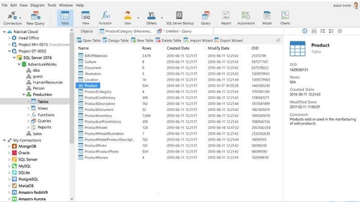Sort by the Modify Date column header
This screenshot has height=202, width=360.
tap(218, 48)
